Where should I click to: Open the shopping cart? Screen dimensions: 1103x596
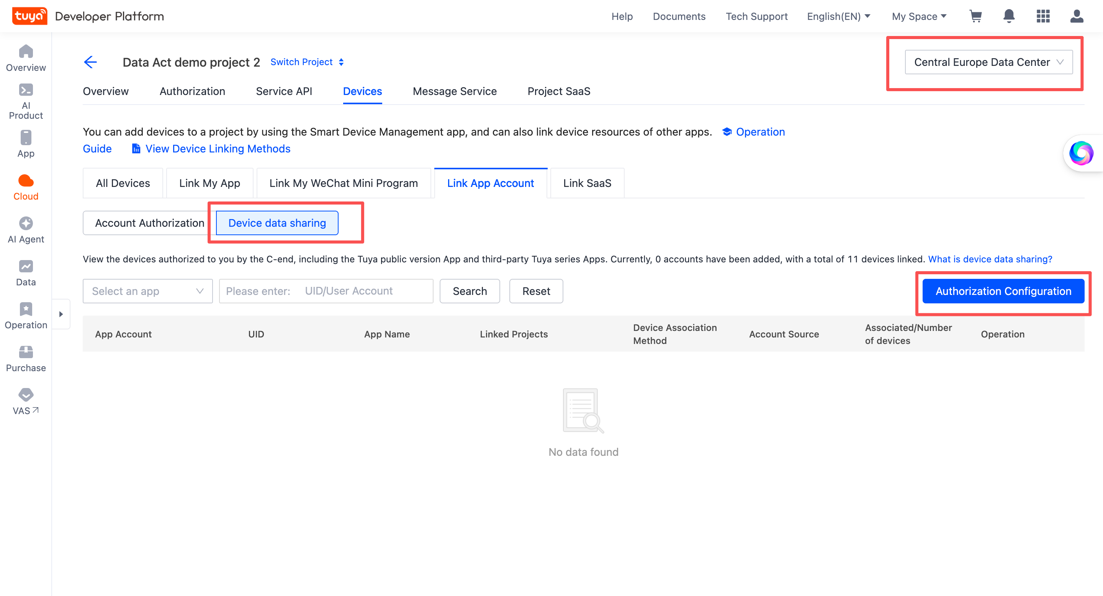976,16
